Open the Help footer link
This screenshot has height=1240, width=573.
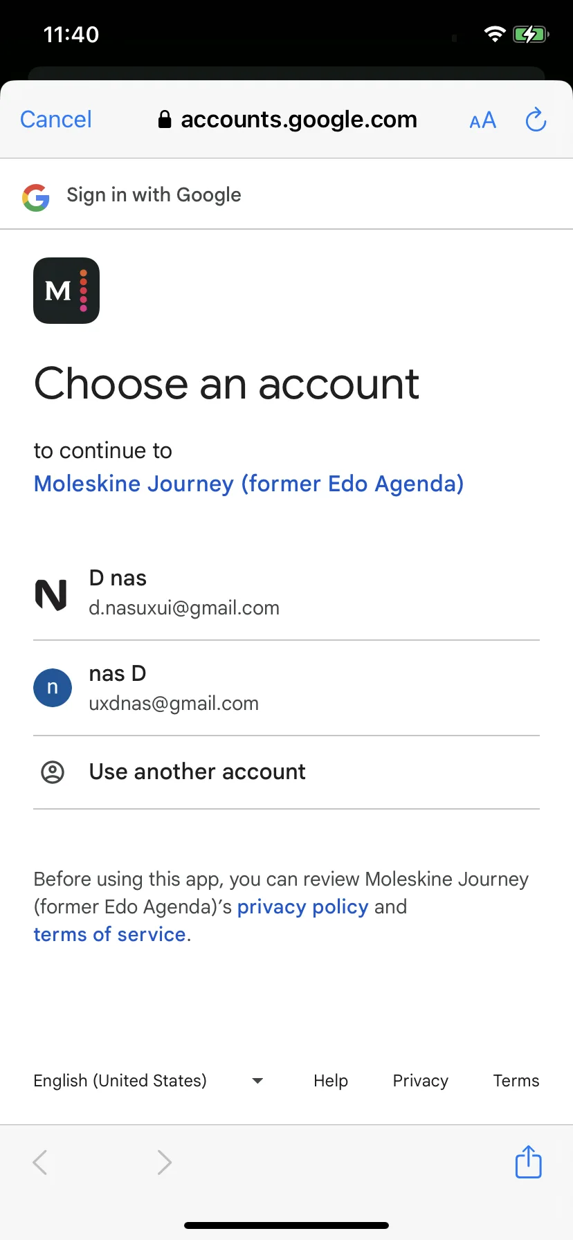point(331,1081)
